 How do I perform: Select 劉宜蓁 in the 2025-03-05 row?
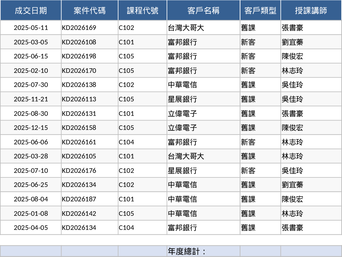pyautogui.click(x=292, y=42)
